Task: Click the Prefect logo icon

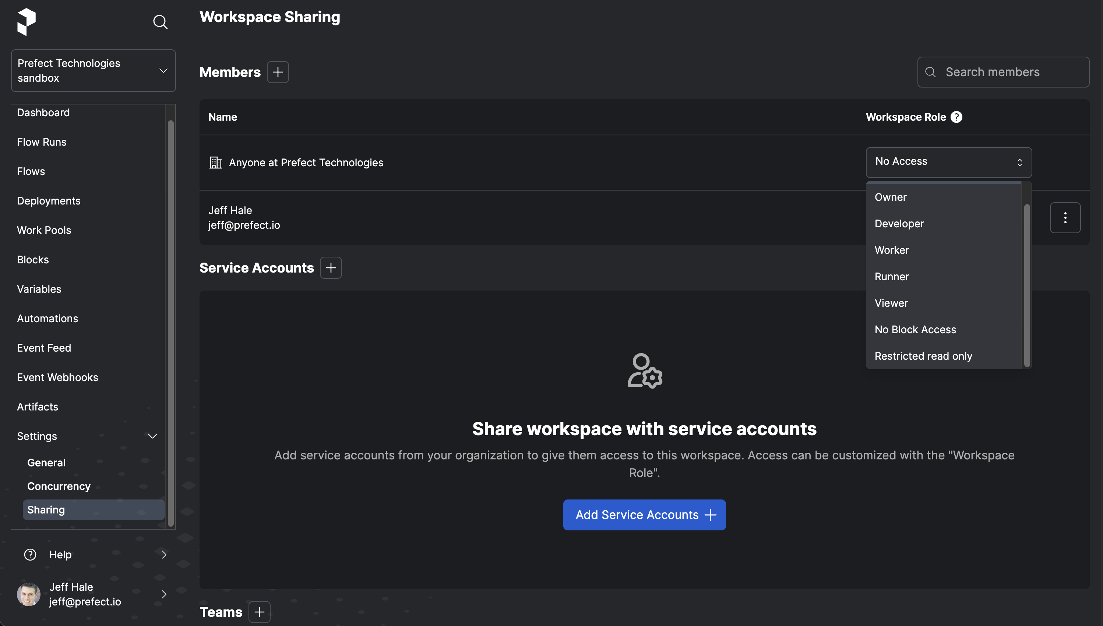Action: 26,21
